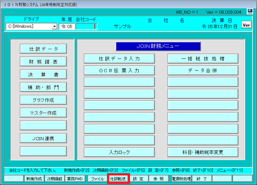Viewport: 257px width, 185px height.
Task: Start 仕訳データ入力
Action: (119, 58)
